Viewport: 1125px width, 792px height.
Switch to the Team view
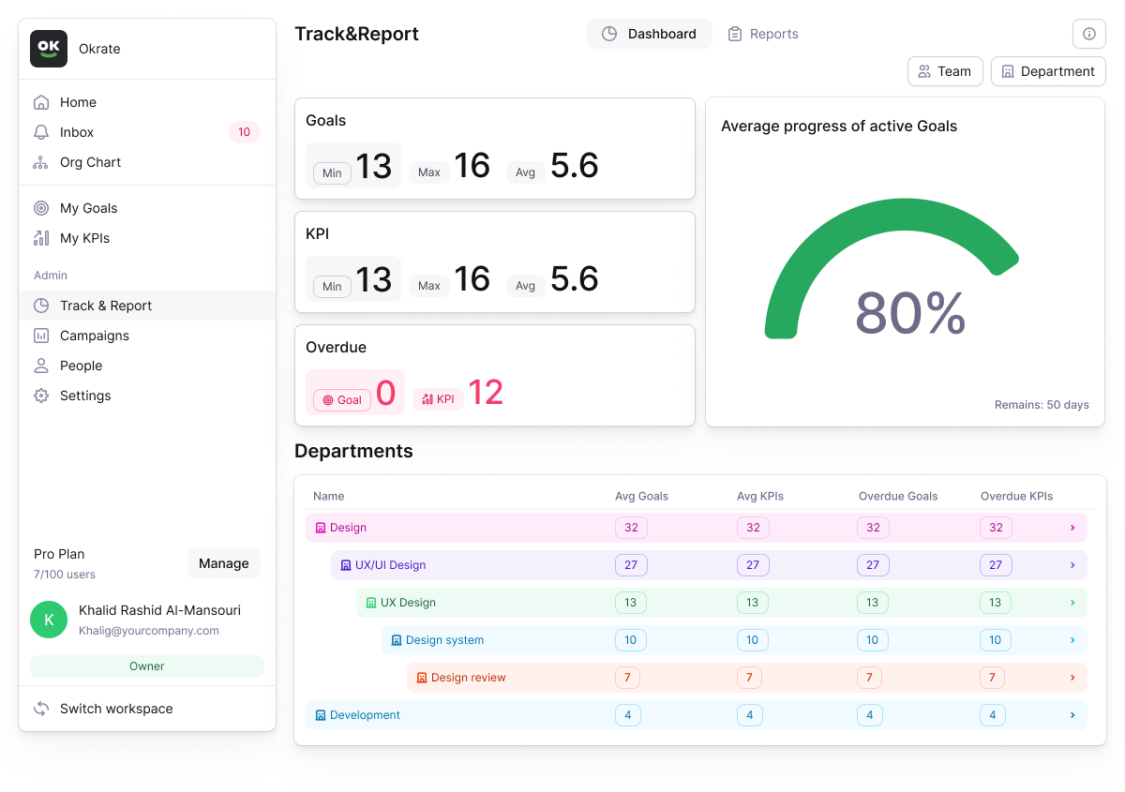[945, 70]
